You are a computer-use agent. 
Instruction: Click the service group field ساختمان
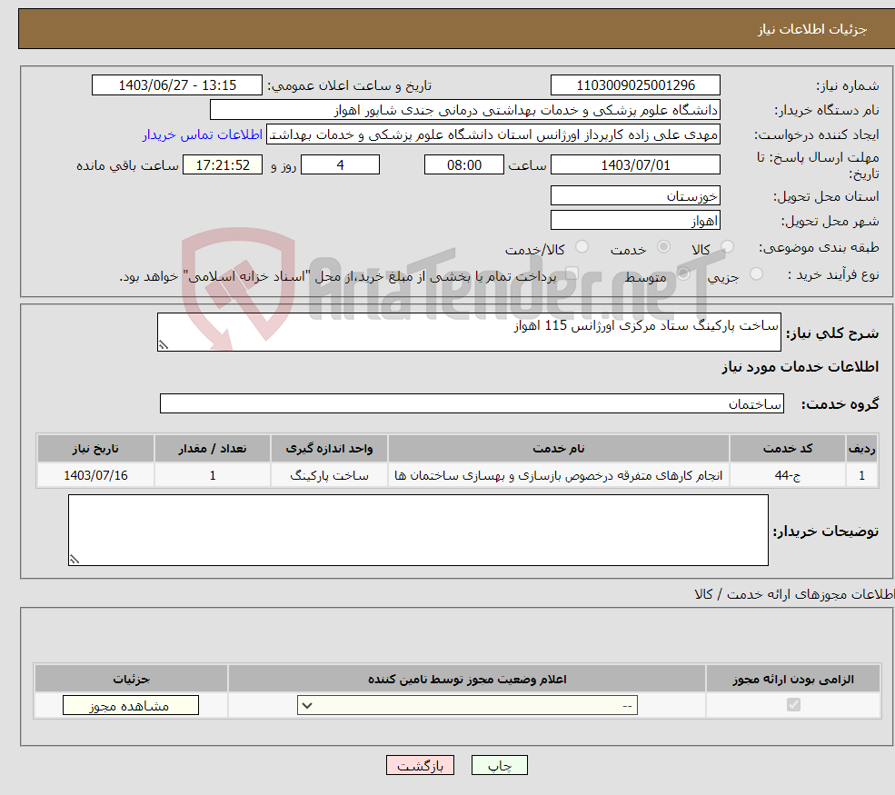472,403
